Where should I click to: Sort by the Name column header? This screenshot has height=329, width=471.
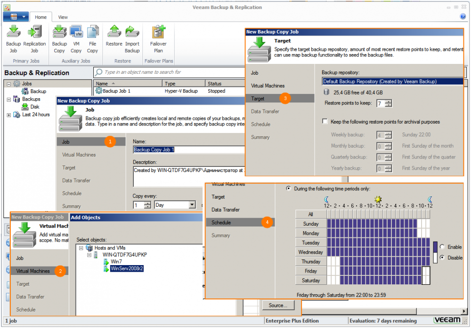tap(128, 84)
